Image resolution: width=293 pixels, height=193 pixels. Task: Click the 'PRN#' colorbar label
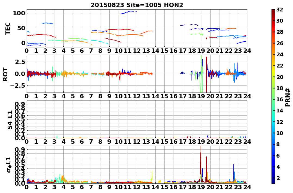point(288,97)
